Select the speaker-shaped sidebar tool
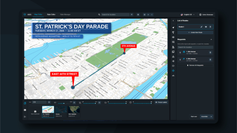Image resolution: width=237 pixels, height=133 pixels. click(173, 61)
